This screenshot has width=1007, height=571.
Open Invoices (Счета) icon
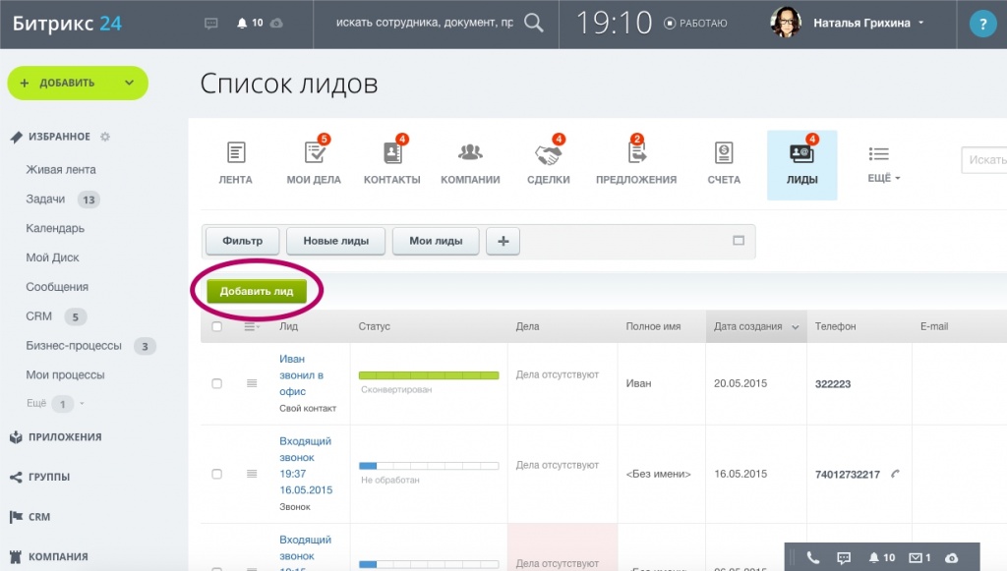(x=723, y=154)
